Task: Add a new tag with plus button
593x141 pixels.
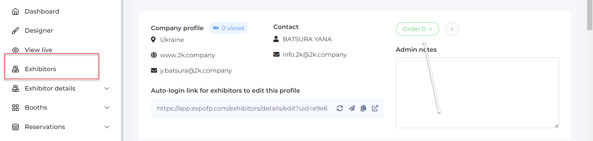Action: pos(452,29)
